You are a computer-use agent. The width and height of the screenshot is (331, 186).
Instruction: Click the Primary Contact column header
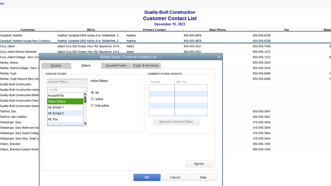154,30
